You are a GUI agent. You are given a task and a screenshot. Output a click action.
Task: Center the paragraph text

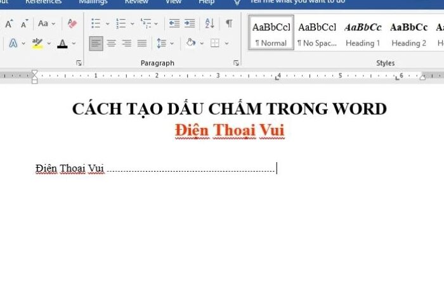(x=111, y=43)
